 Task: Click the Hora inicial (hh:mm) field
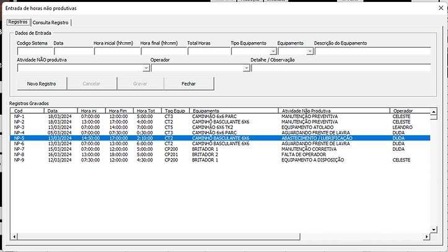[117, 52]
